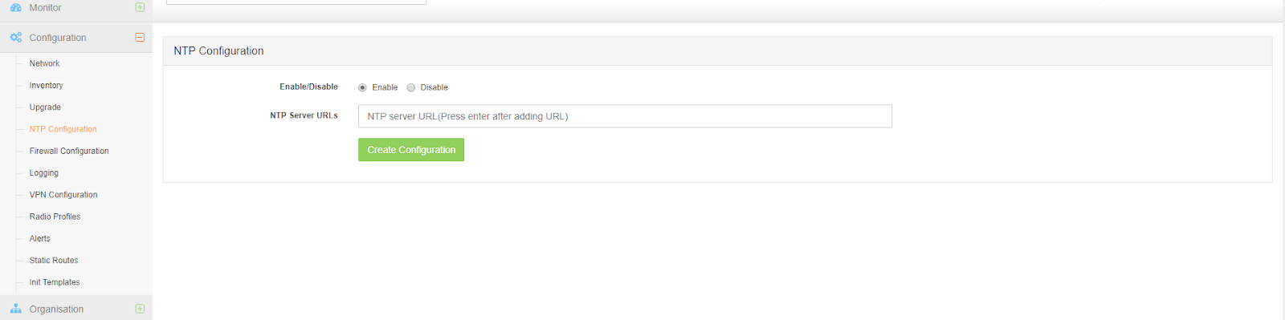Open the Logging page
The height and width of the screenshot is (320, 1285).
click(x=44, y=173)
